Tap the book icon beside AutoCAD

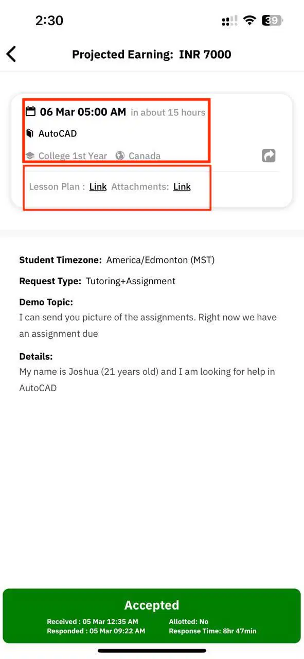[x=30, y=134]
